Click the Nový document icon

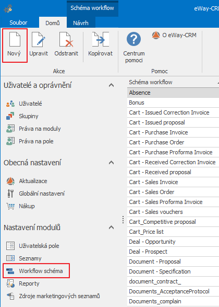[x=15, y=39]
